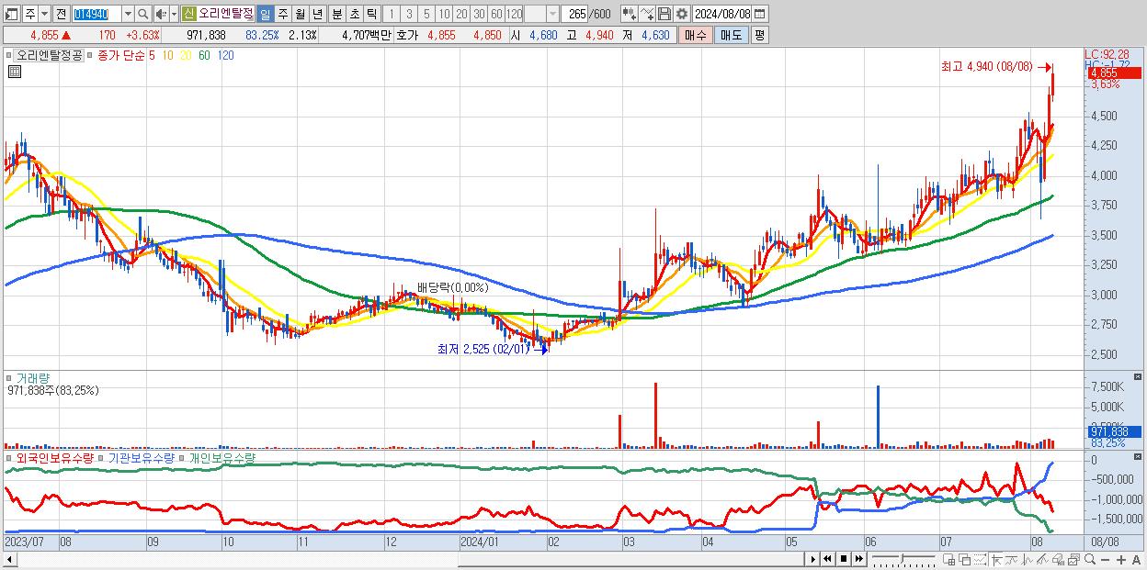Switch to 틱 tick chart period
1147x570 pixels.
pos(371,14)
